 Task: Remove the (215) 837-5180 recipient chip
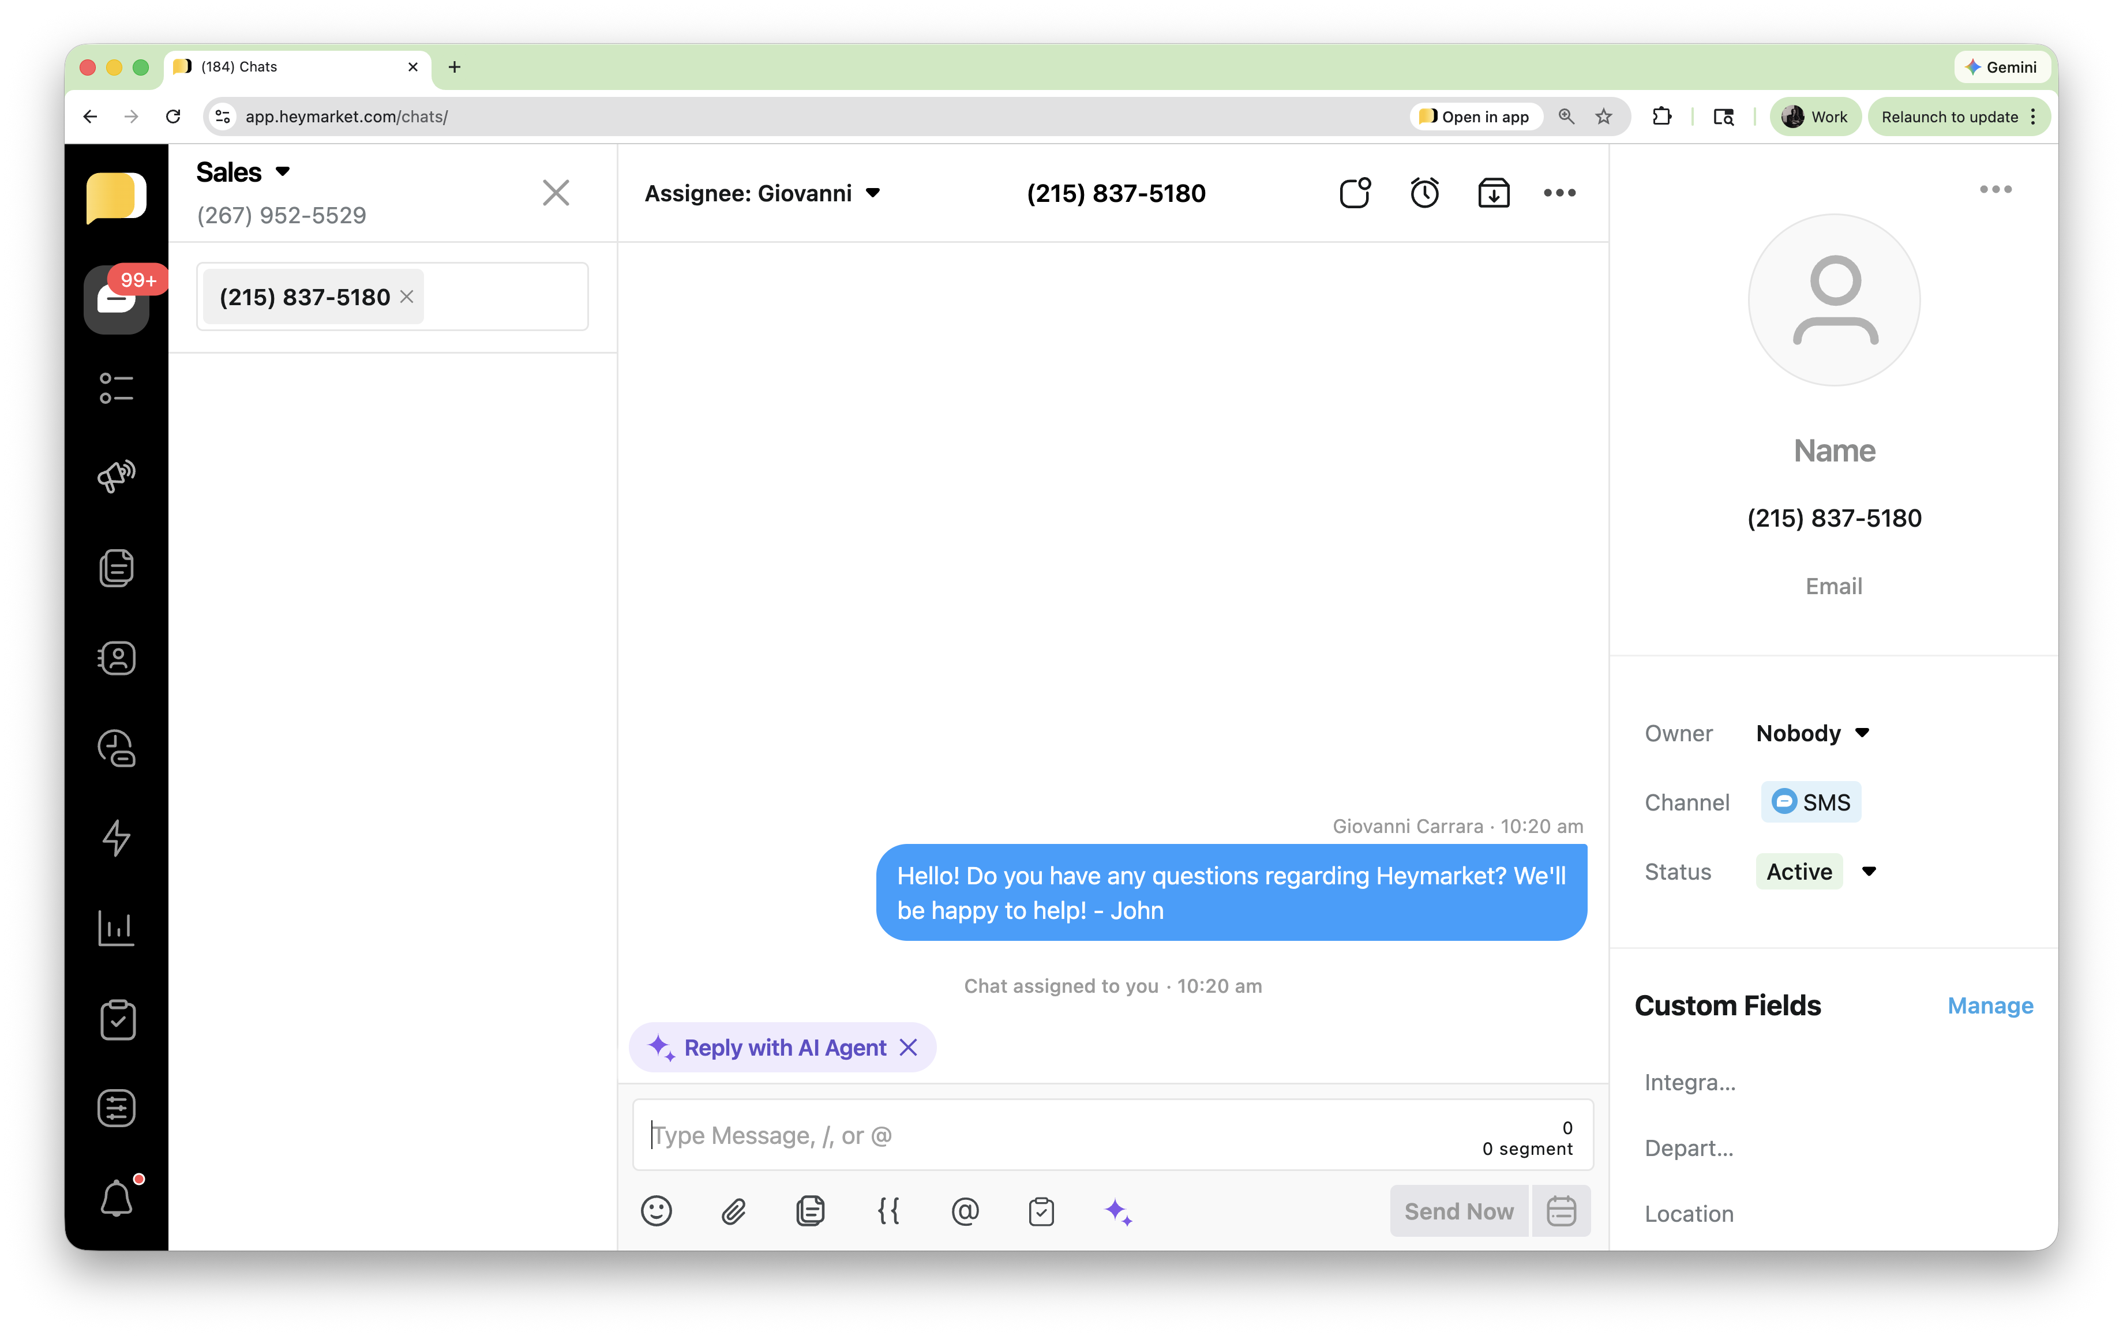(407, 297)
